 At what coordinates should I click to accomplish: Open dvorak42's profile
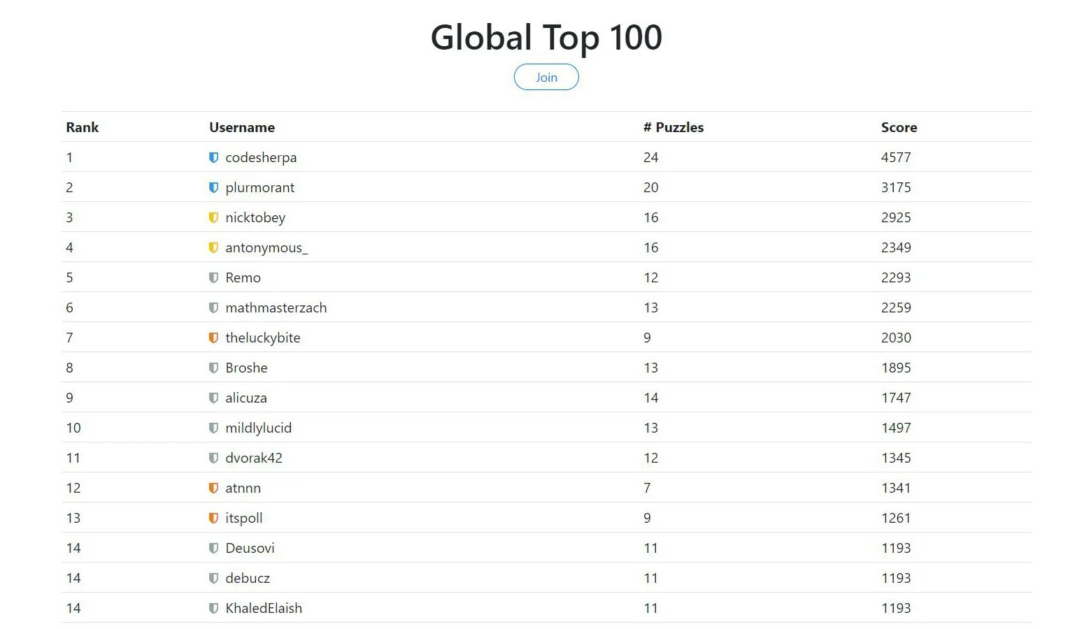click(x=254, y=458)
